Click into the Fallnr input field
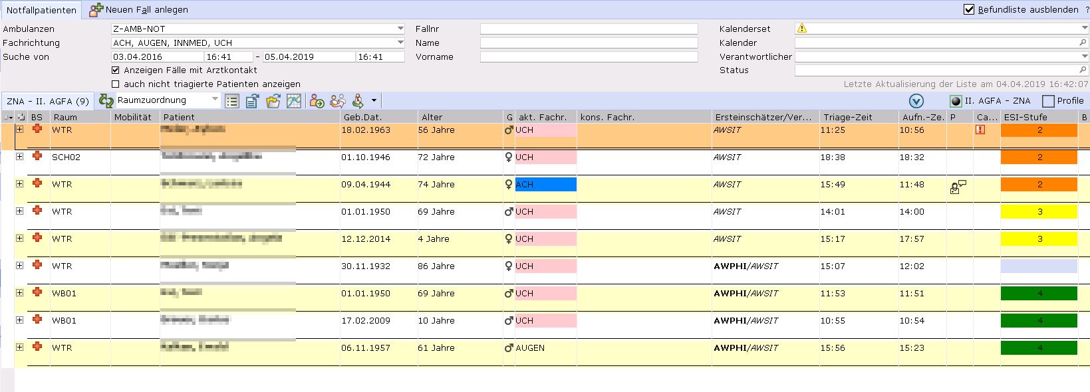 pos(589,29)
